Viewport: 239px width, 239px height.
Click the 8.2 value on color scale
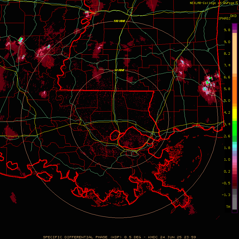pos(227,53)
